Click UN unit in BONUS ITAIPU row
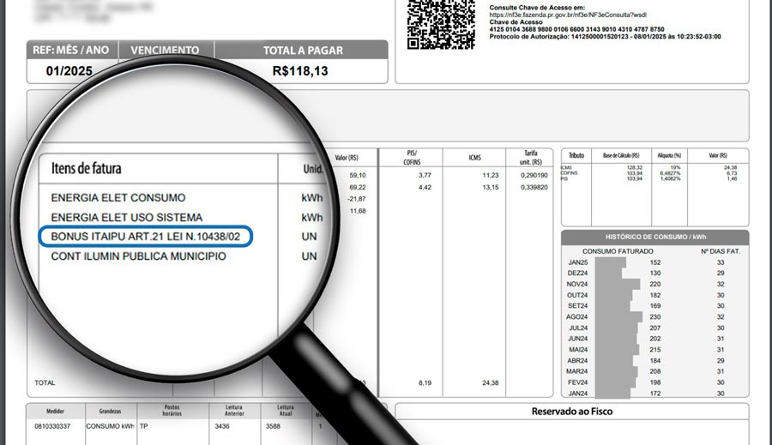This screenshot has width=772, height=445. 309,237
